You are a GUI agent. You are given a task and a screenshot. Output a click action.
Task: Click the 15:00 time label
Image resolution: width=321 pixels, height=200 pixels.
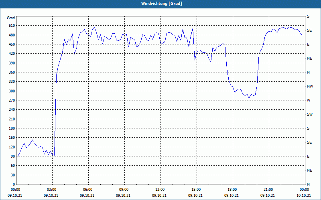[x=195, y=190]
